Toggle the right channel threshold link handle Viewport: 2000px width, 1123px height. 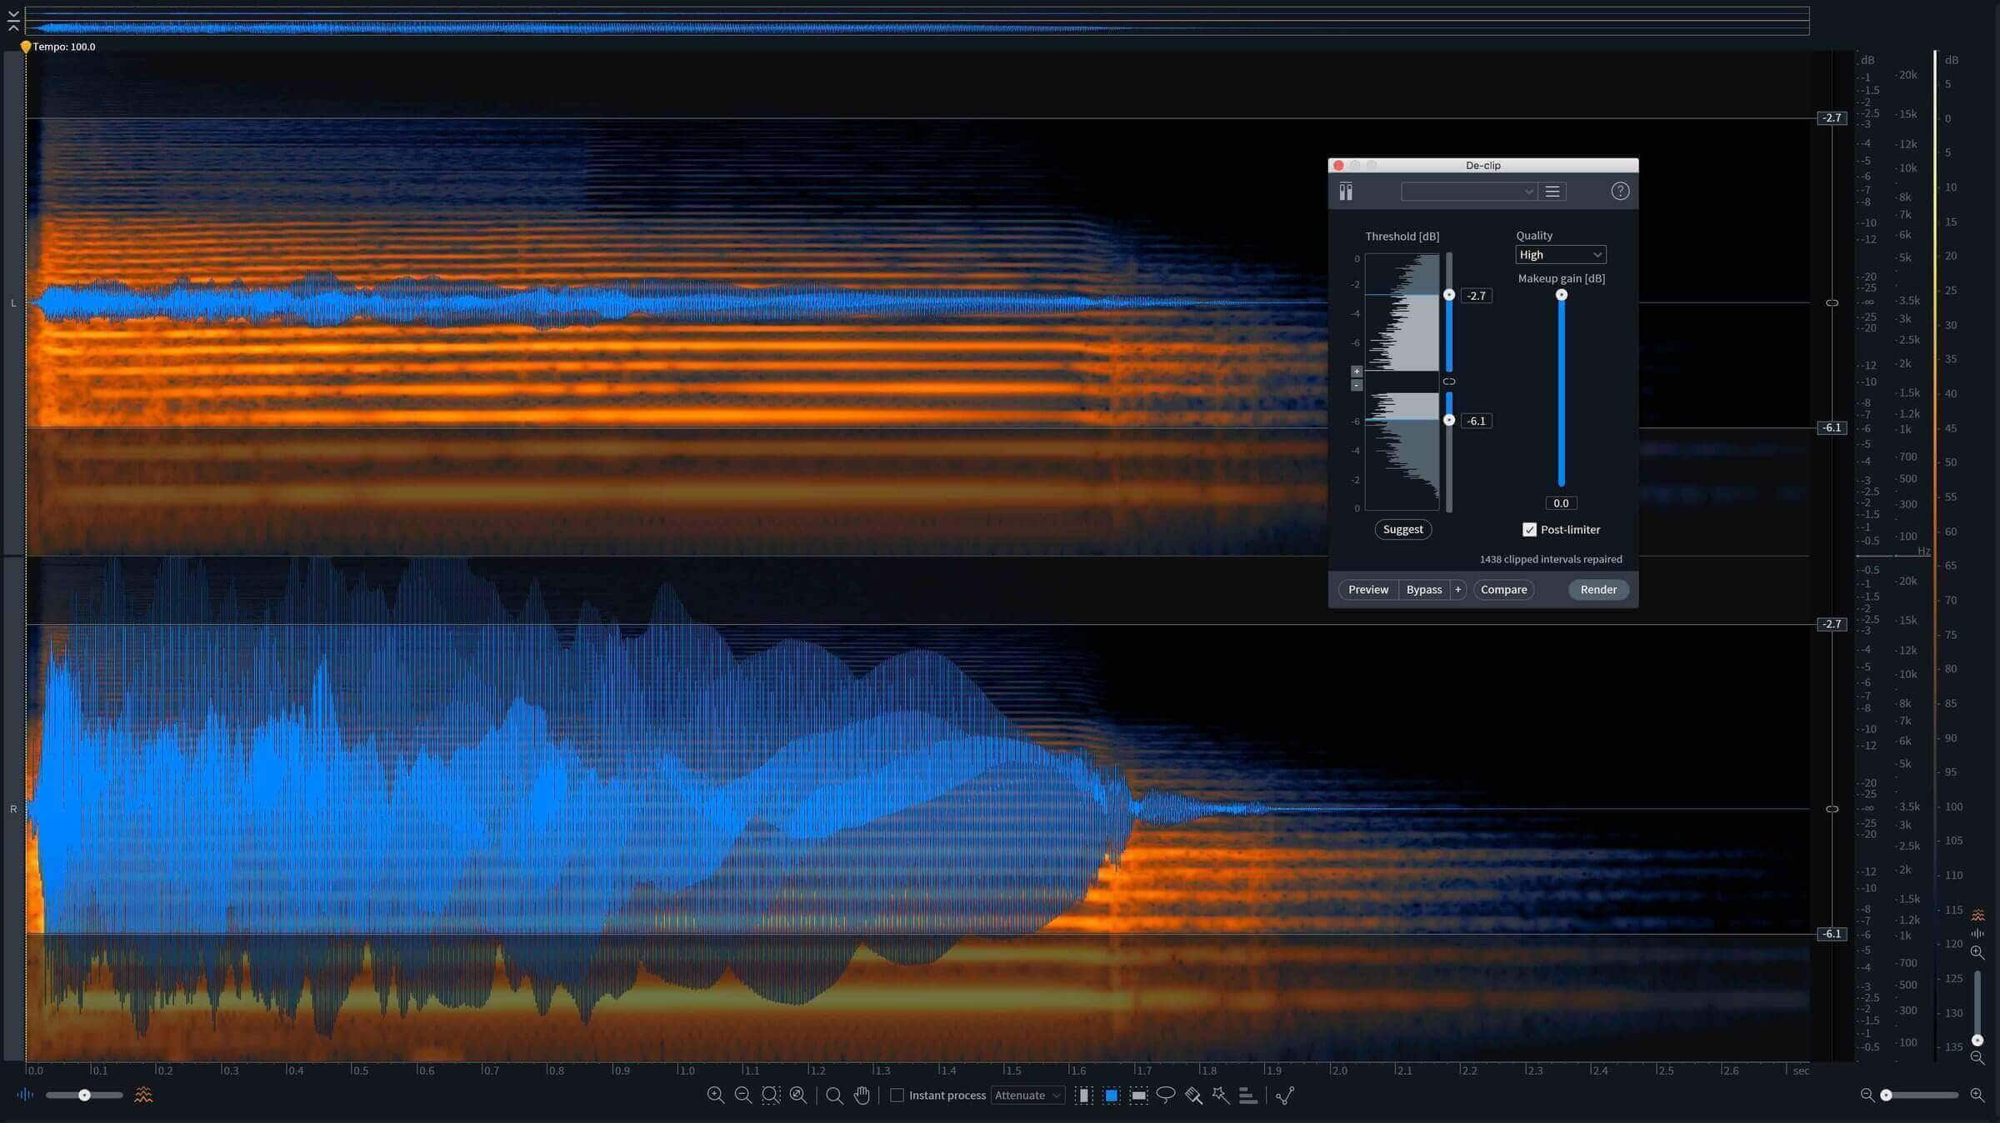tap(1832, 809)
